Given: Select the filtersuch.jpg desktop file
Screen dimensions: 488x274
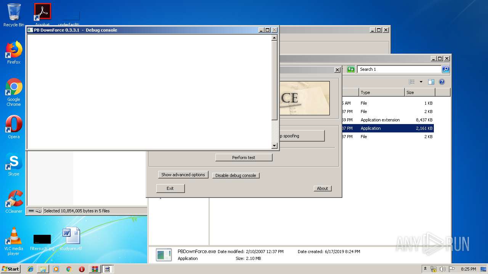Looking at the screenshot, I should coord(42,242).
